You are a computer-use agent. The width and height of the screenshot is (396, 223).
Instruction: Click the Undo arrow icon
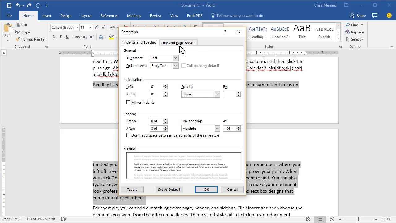[x=18, y=5]
